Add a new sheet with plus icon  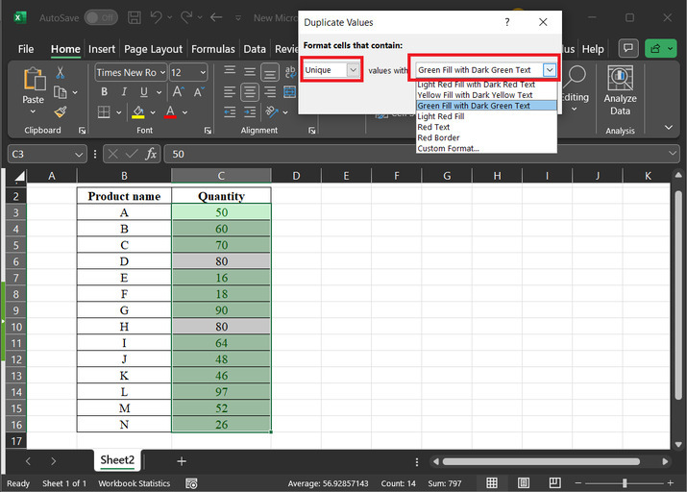[x=181, y=461]
